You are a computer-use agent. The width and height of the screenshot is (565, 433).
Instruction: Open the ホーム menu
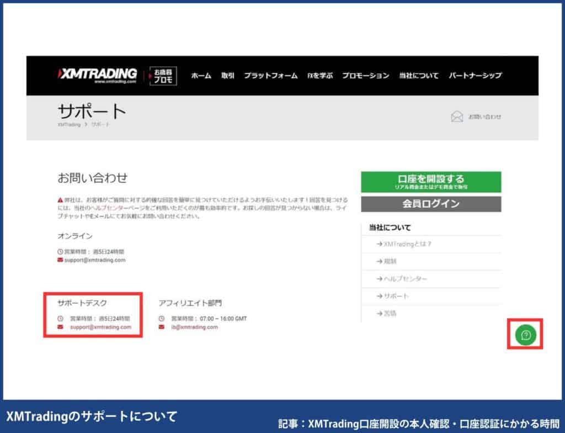pos(201,76)
